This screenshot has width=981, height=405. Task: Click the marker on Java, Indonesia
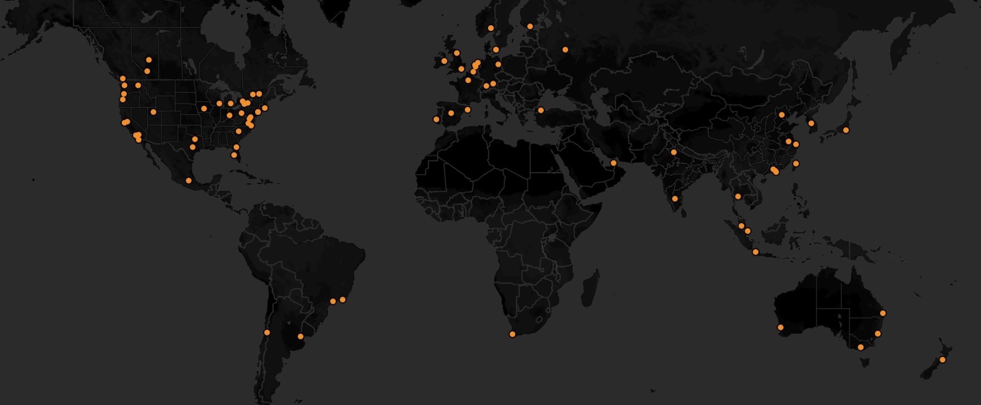click(x=755, y=252)
